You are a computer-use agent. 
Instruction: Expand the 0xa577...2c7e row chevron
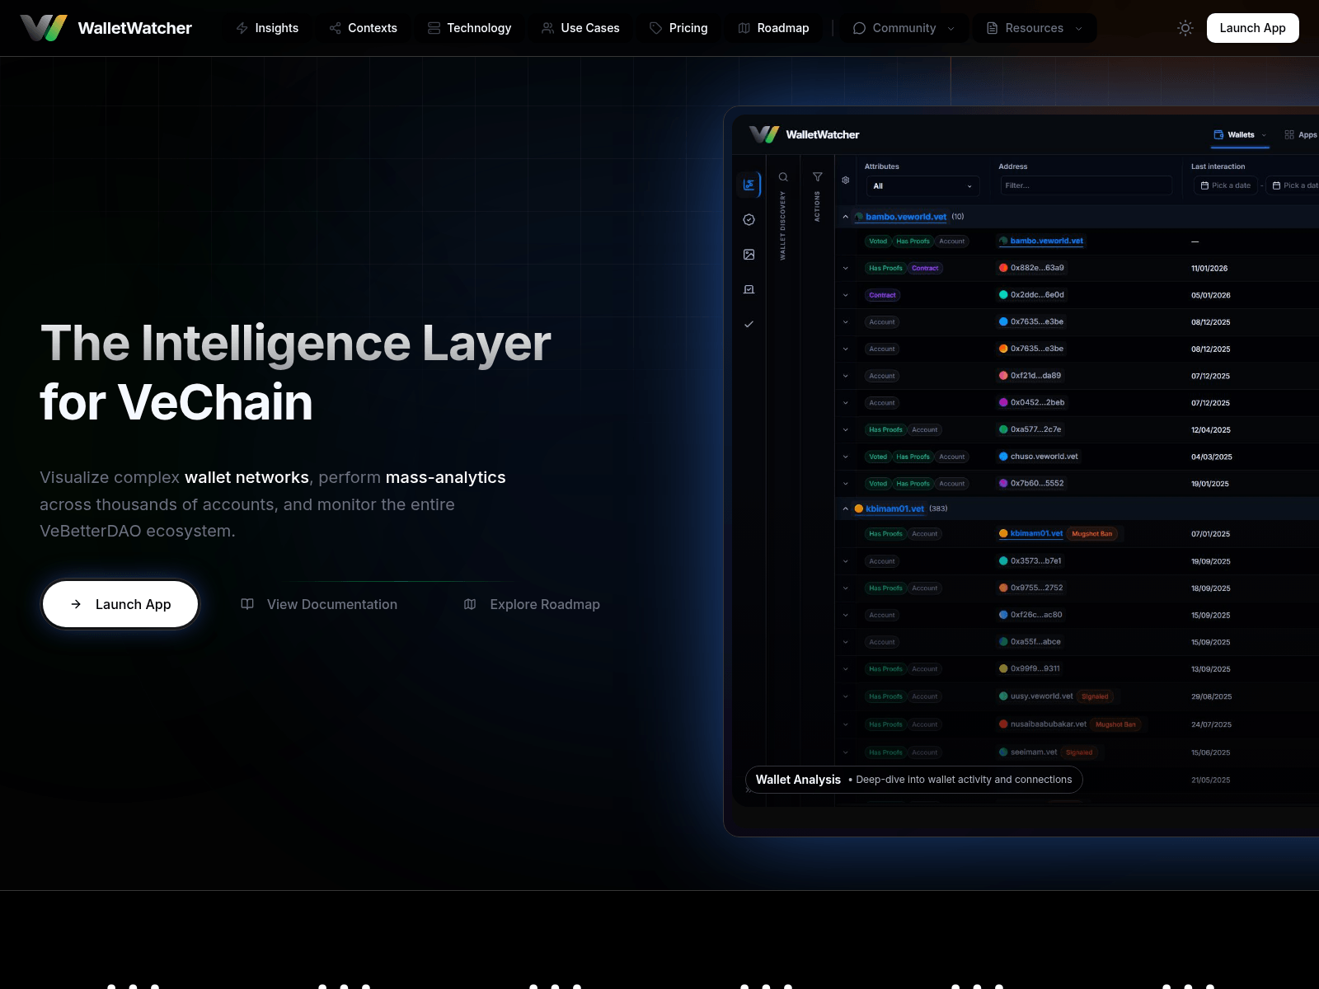[x=845, y=429]
